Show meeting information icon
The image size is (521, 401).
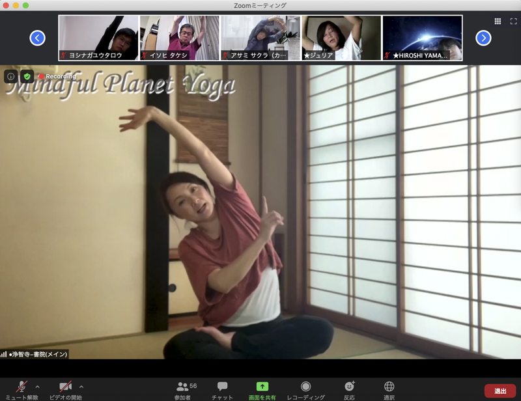[10, 76]
